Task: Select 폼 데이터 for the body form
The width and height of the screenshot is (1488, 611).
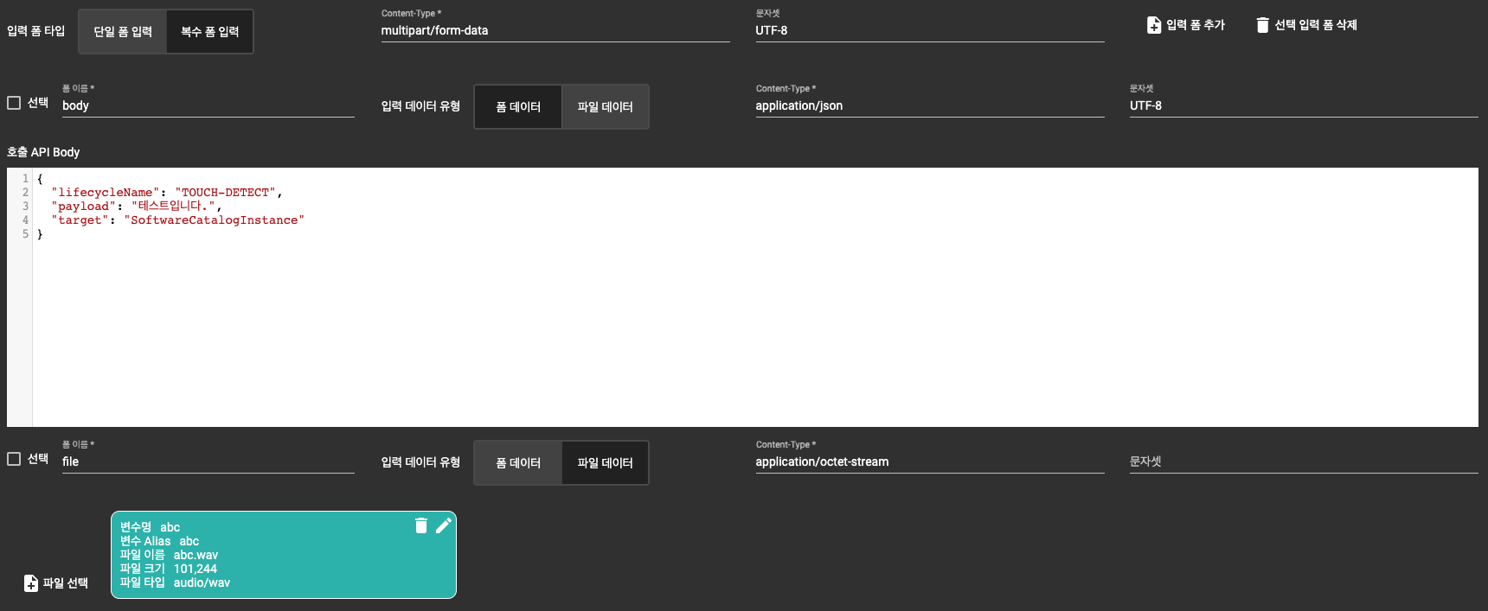Action: point(518,107)
